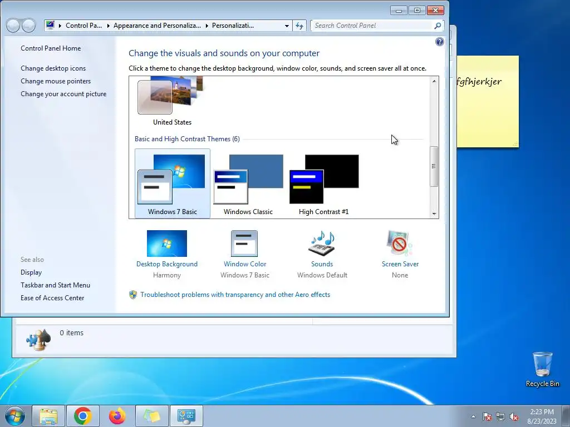Click the Desktop Background text link
This screenshot has width=570, height=427.
click(x=167, y=264)
